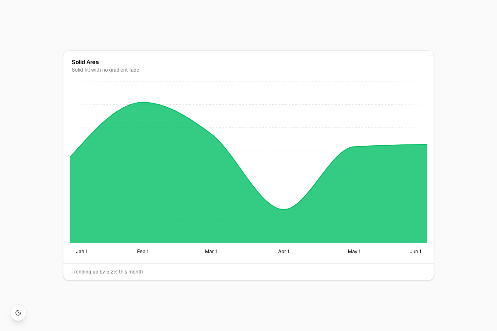Click 'Trending up by 5.2% this month' text
497x331 pixels.
[x=107, y=272]
